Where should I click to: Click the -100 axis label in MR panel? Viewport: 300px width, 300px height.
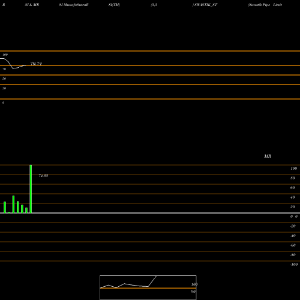click(x=294, y=265)
